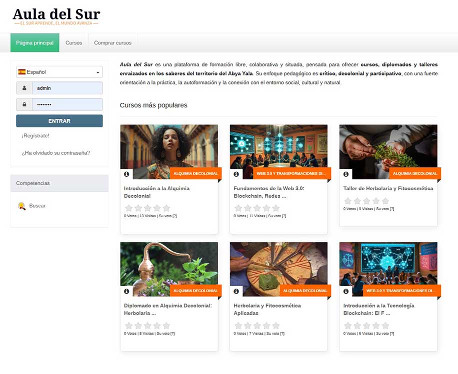The width and height of the screenshot is (458, 374).
Task: Open Taller de Herbolaria y Fitocosmética title
Action: [x=388, y=188]
